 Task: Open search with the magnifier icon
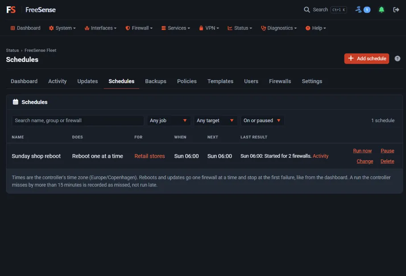click(307, 10)
